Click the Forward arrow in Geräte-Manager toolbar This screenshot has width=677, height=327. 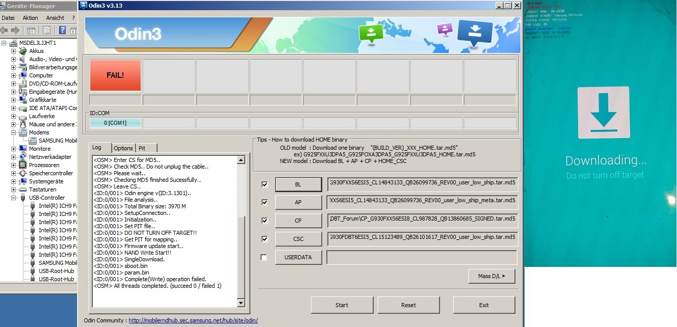tap(15, 30)
